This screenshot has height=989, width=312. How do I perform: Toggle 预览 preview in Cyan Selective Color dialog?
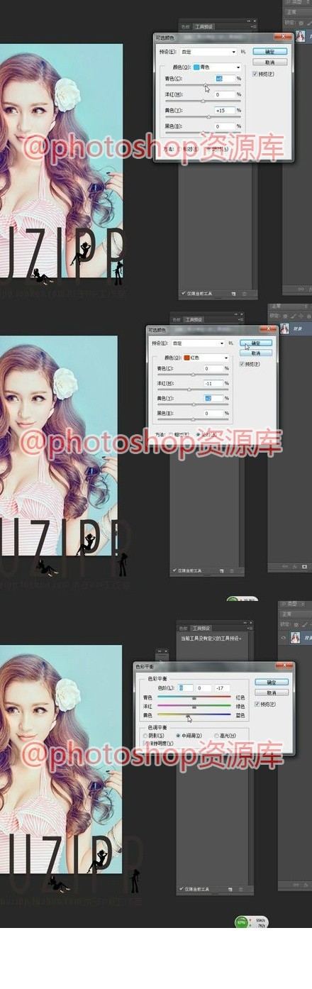coord(256,73)
